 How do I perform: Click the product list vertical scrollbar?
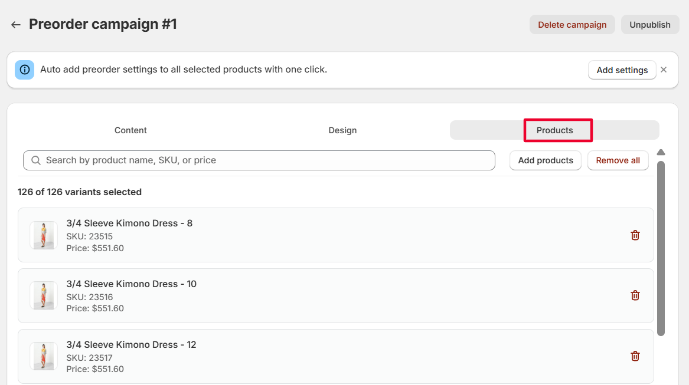(661, 248)
